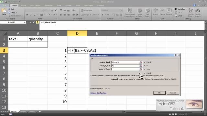Click Increase Decimal icon
This screenshot has width=207, height=116.
click(x=117, y=15)
